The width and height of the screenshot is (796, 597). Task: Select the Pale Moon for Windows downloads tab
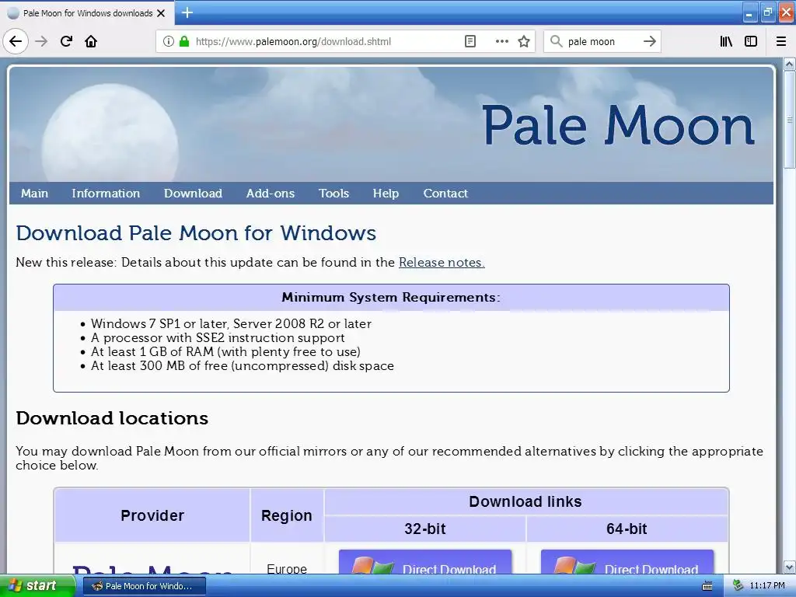87,13
